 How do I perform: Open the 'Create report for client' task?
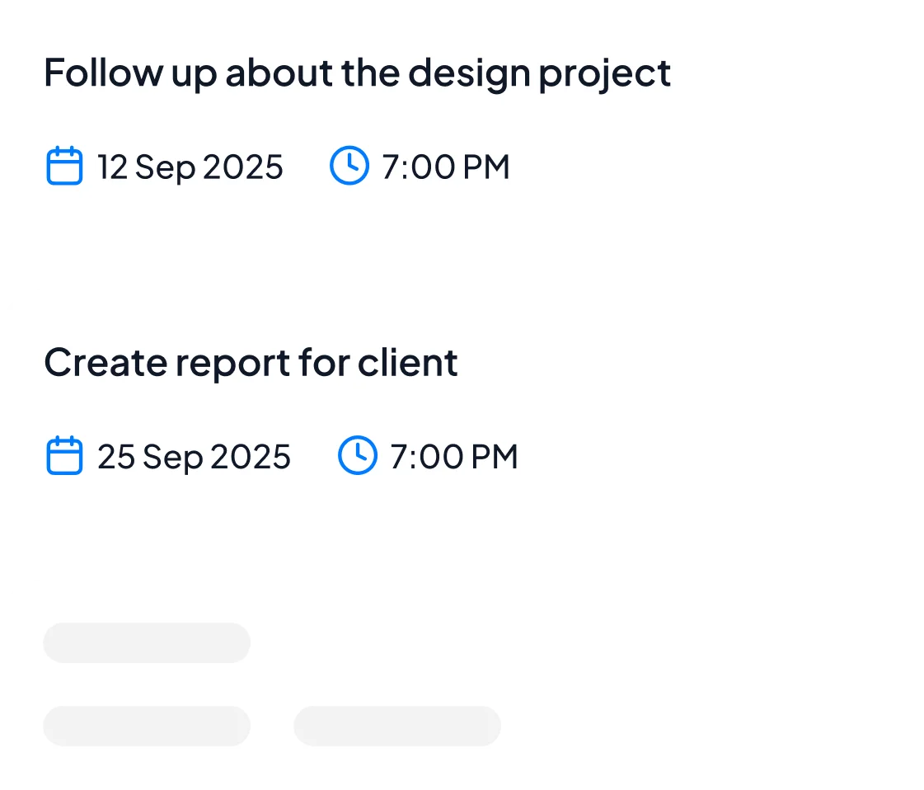coord(252,362)
